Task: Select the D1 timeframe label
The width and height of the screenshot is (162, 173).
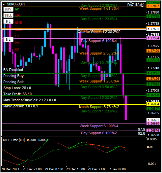Action: (18, 49)
